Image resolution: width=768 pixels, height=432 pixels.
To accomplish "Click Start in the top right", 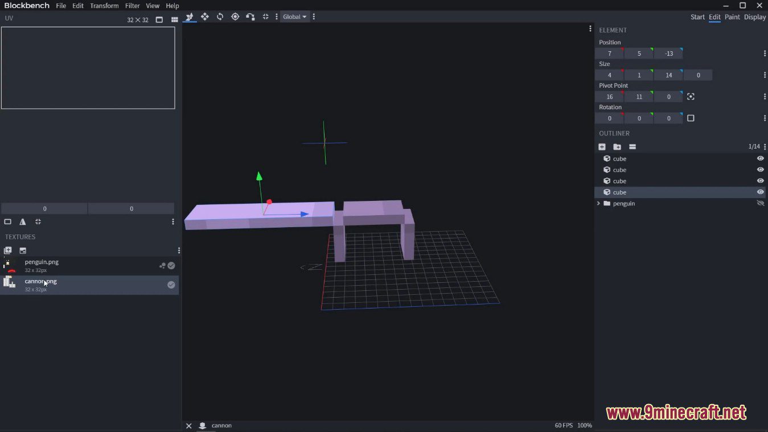I will click(x=697, y=17).
